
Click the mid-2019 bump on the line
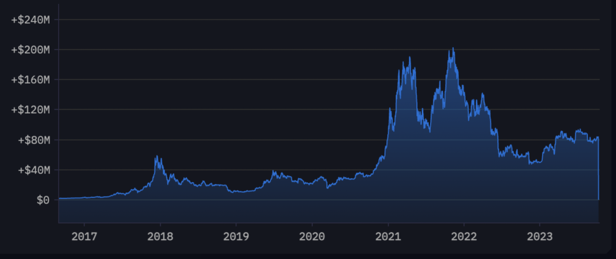pyautogui.click(x=274, y=172)
